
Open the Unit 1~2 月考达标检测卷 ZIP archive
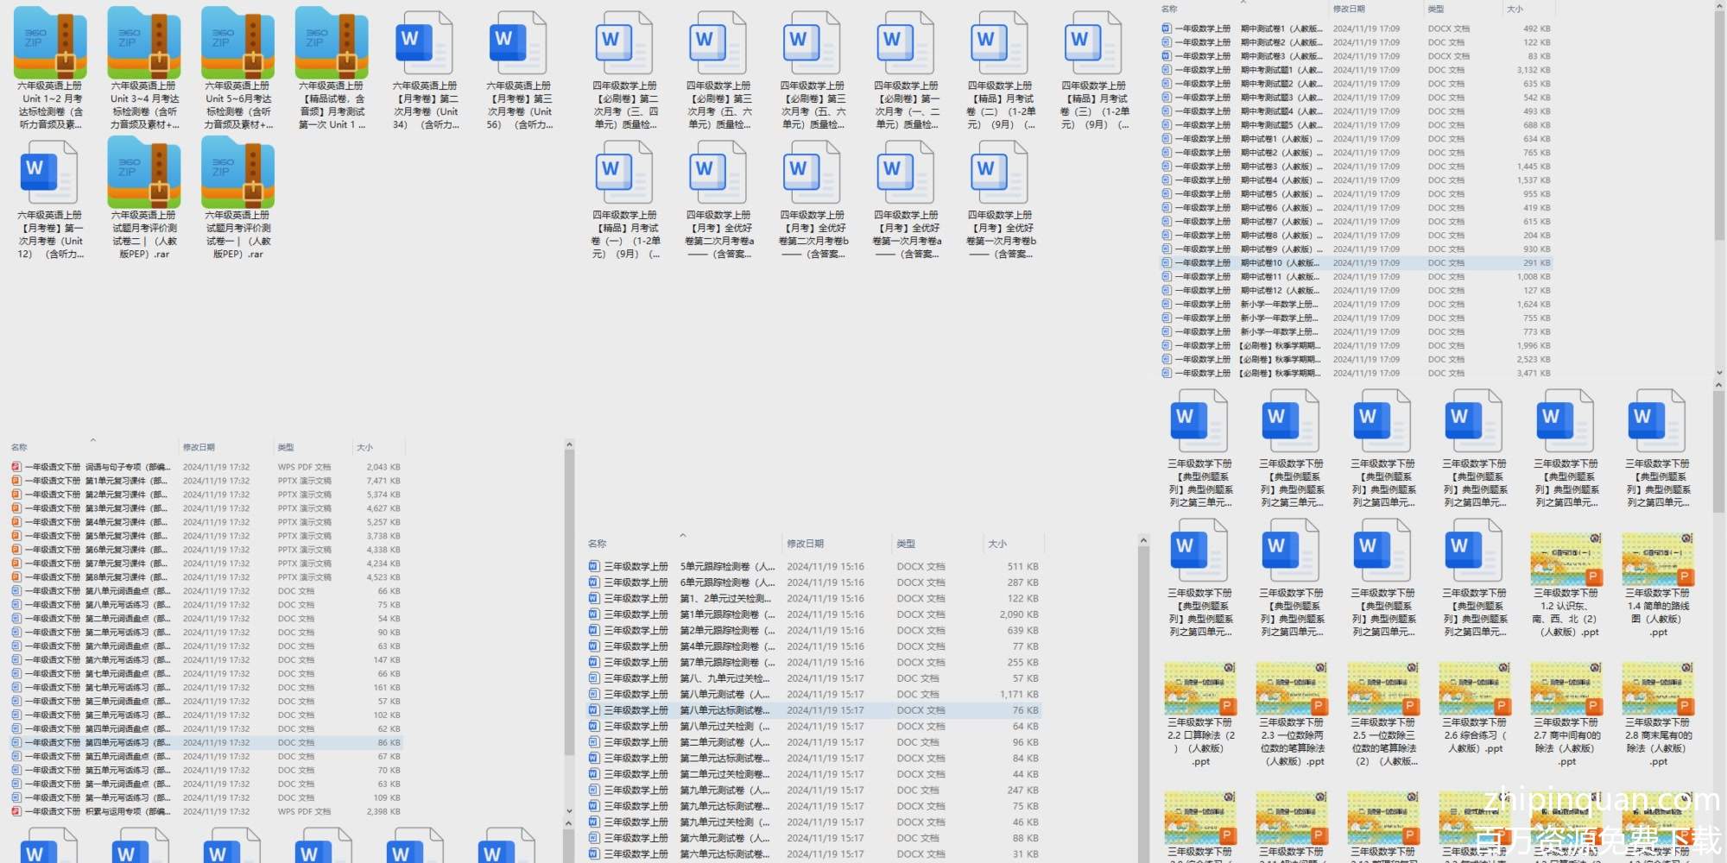(50, 43)
